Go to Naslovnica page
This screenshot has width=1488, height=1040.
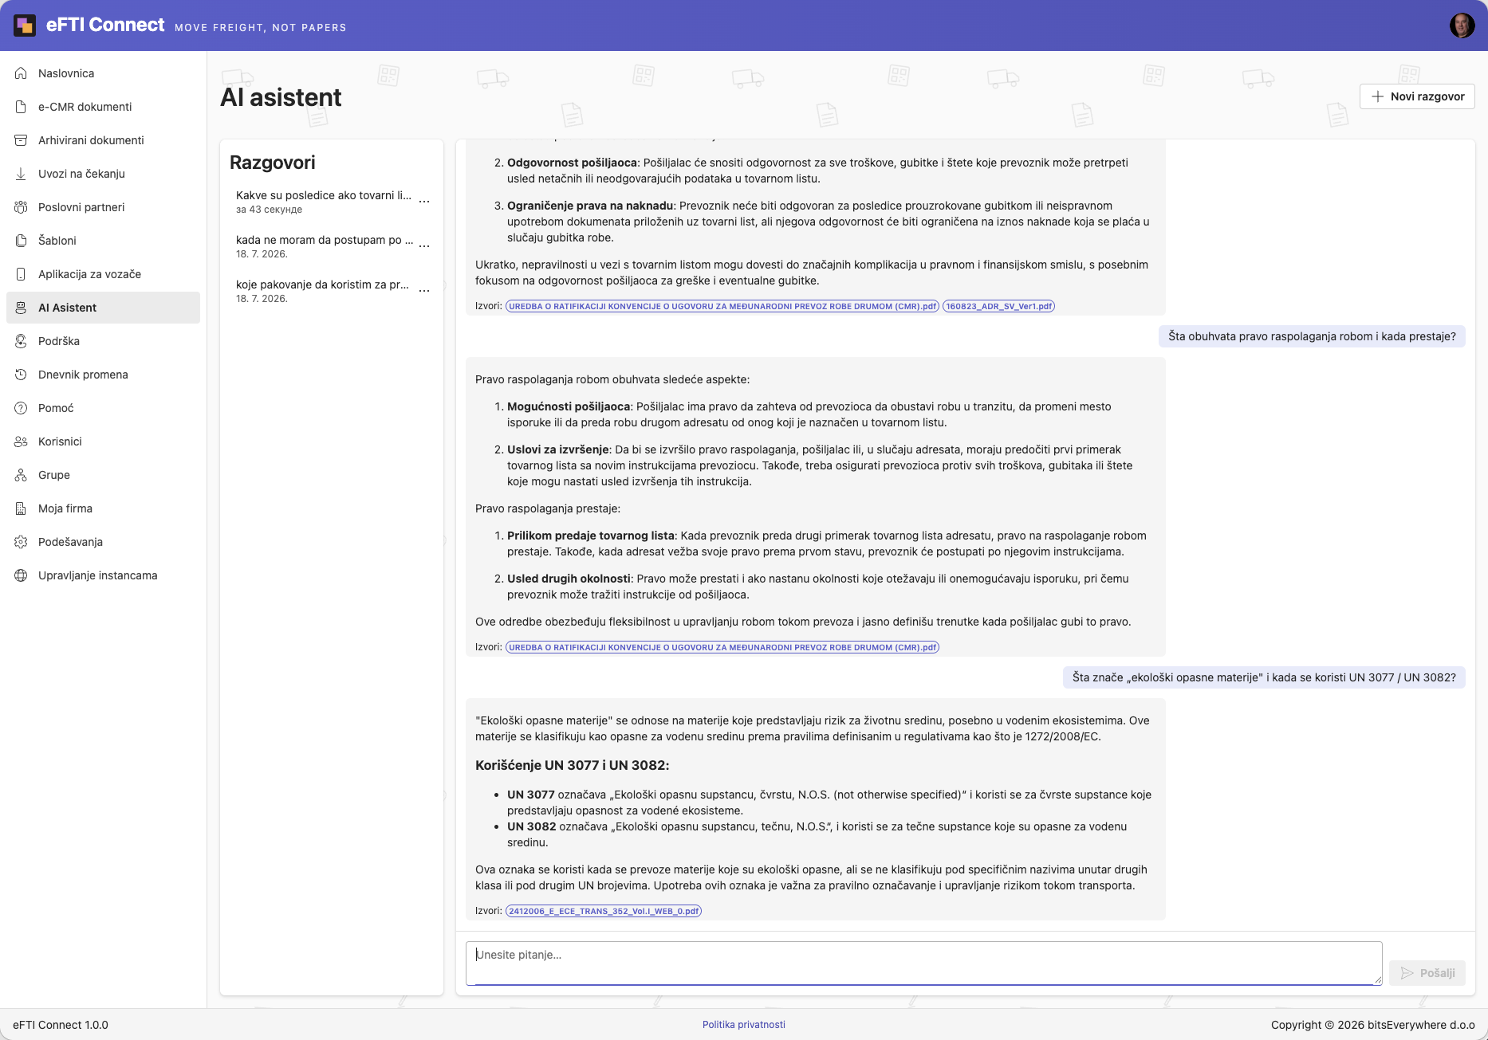(103, 73)
